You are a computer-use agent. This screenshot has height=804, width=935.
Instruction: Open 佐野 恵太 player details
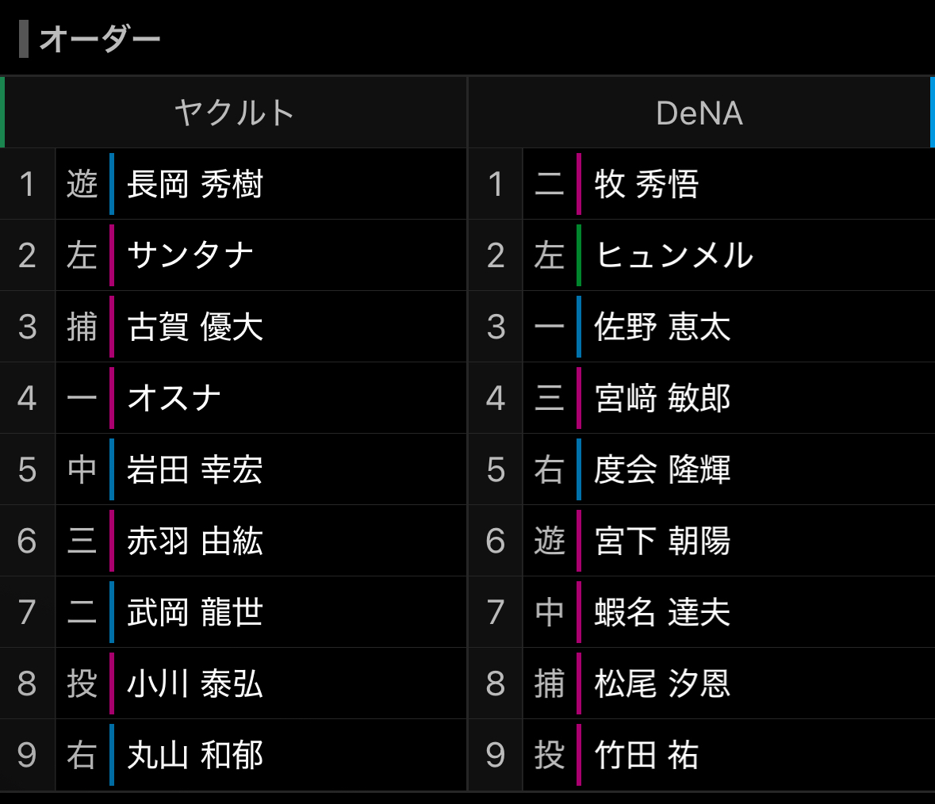click(x=662, y=327)
